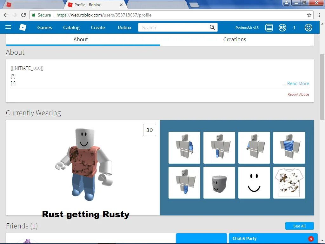The height and width of the screenshot is (244, 325).
Task: Open the Robux menu item
Action: click(124, 27)
